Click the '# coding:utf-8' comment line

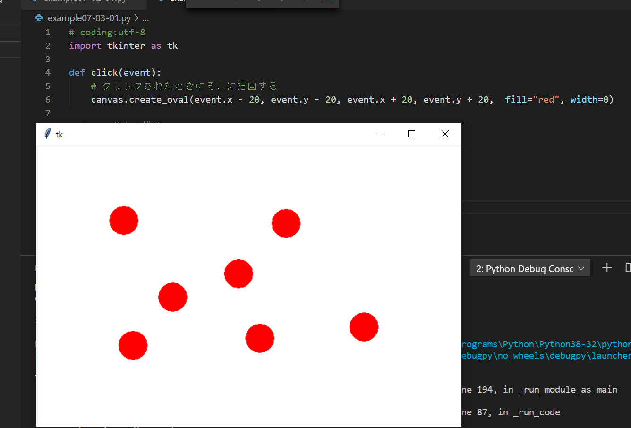tap(107, 33)
